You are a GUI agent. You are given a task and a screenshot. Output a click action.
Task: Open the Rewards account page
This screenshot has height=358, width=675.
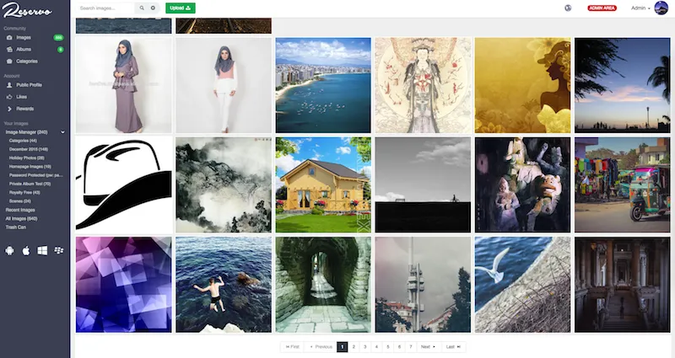click(x=25, y=109)
